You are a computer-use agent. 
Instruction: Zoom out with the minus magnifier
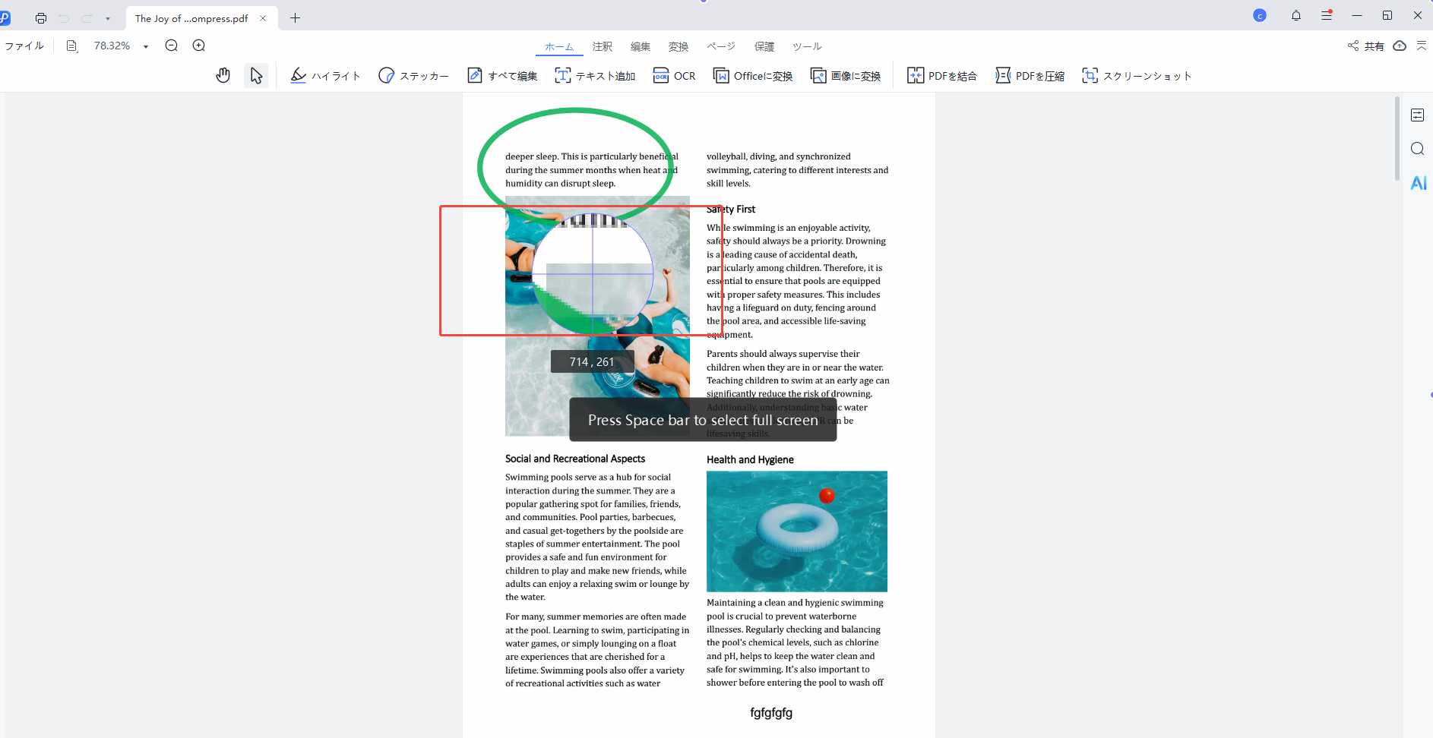pos(172,46)
